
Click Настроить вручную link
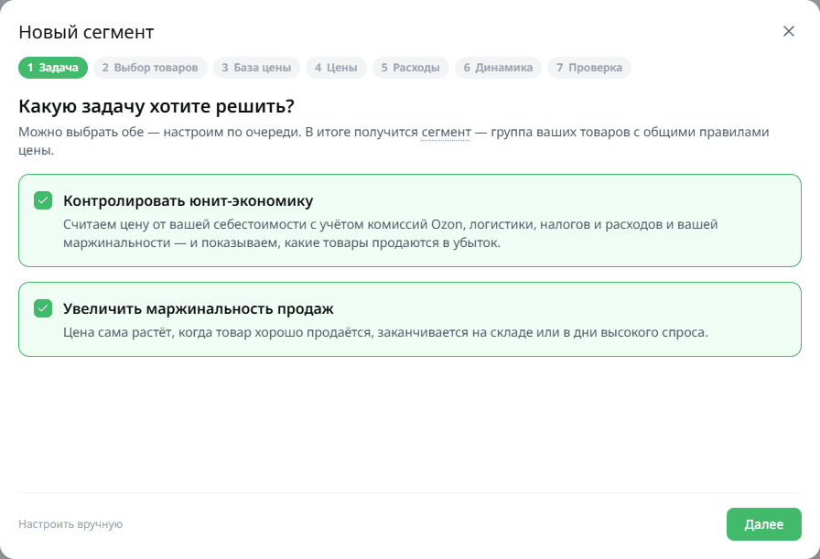70,524
